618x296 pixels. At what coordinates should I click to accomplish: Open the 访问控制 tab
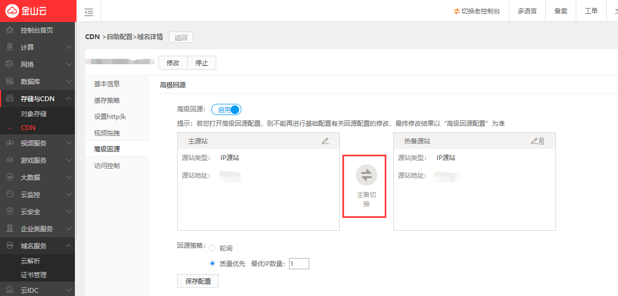(107, 165)
